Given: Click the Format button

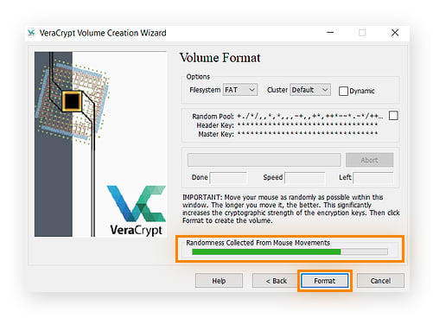Looking at the screenshot, I should [x=325, y=281].
